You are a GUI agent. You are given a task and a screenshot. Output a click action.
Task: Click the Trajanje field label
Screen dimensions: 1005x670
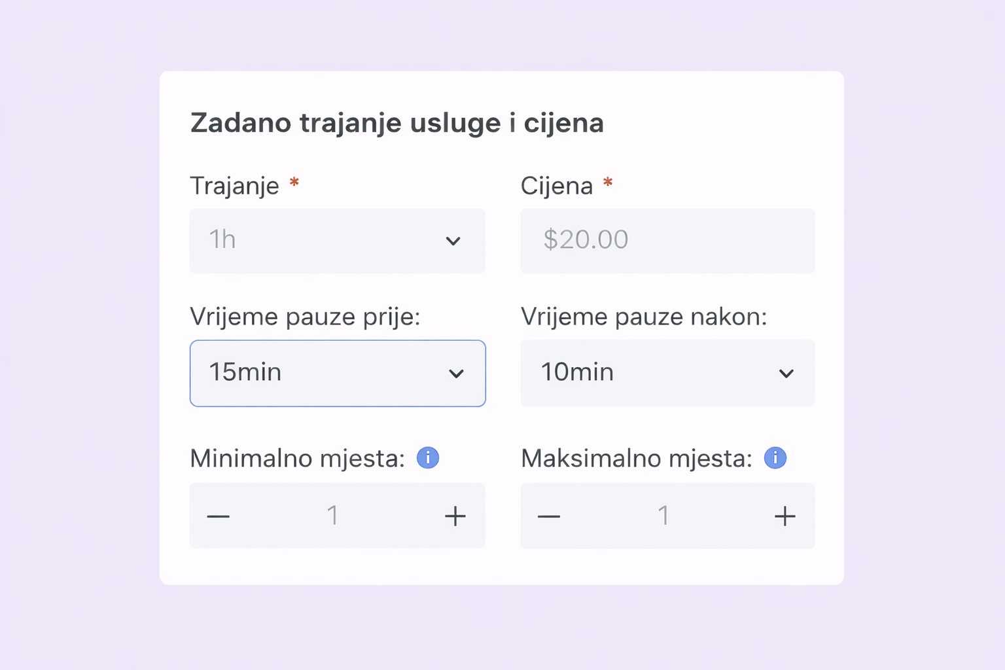click(234, 186)
